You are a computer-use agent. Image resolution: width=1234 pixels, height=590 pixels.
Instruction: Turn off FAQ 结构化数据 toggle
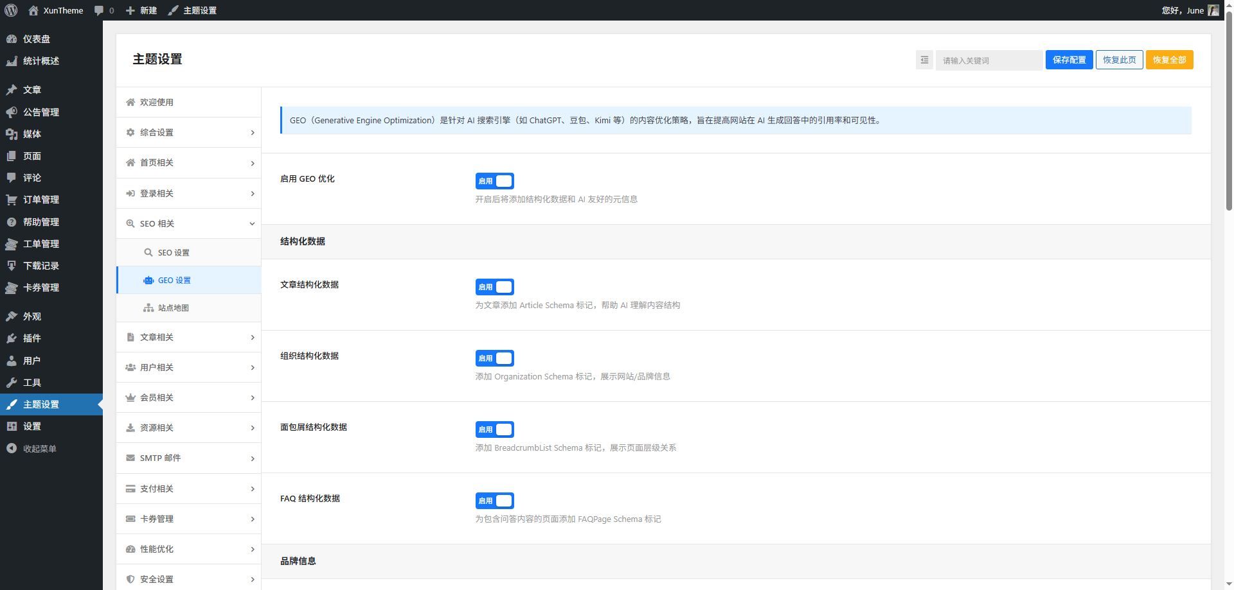pos(494,501)
